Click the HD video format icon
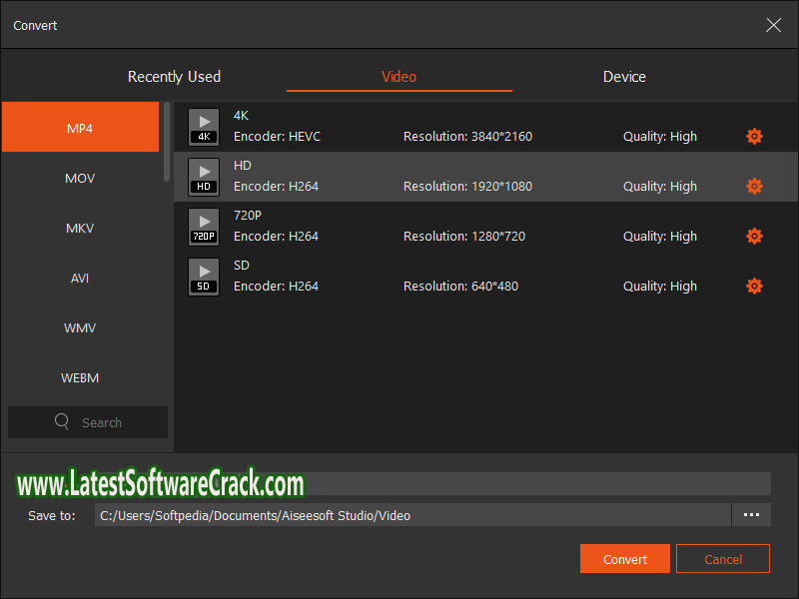This screenshot has height=599, width=799. point(204,177)
